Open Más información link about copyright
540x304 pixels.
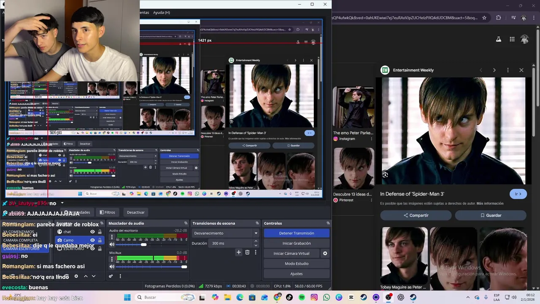[490, 204]
